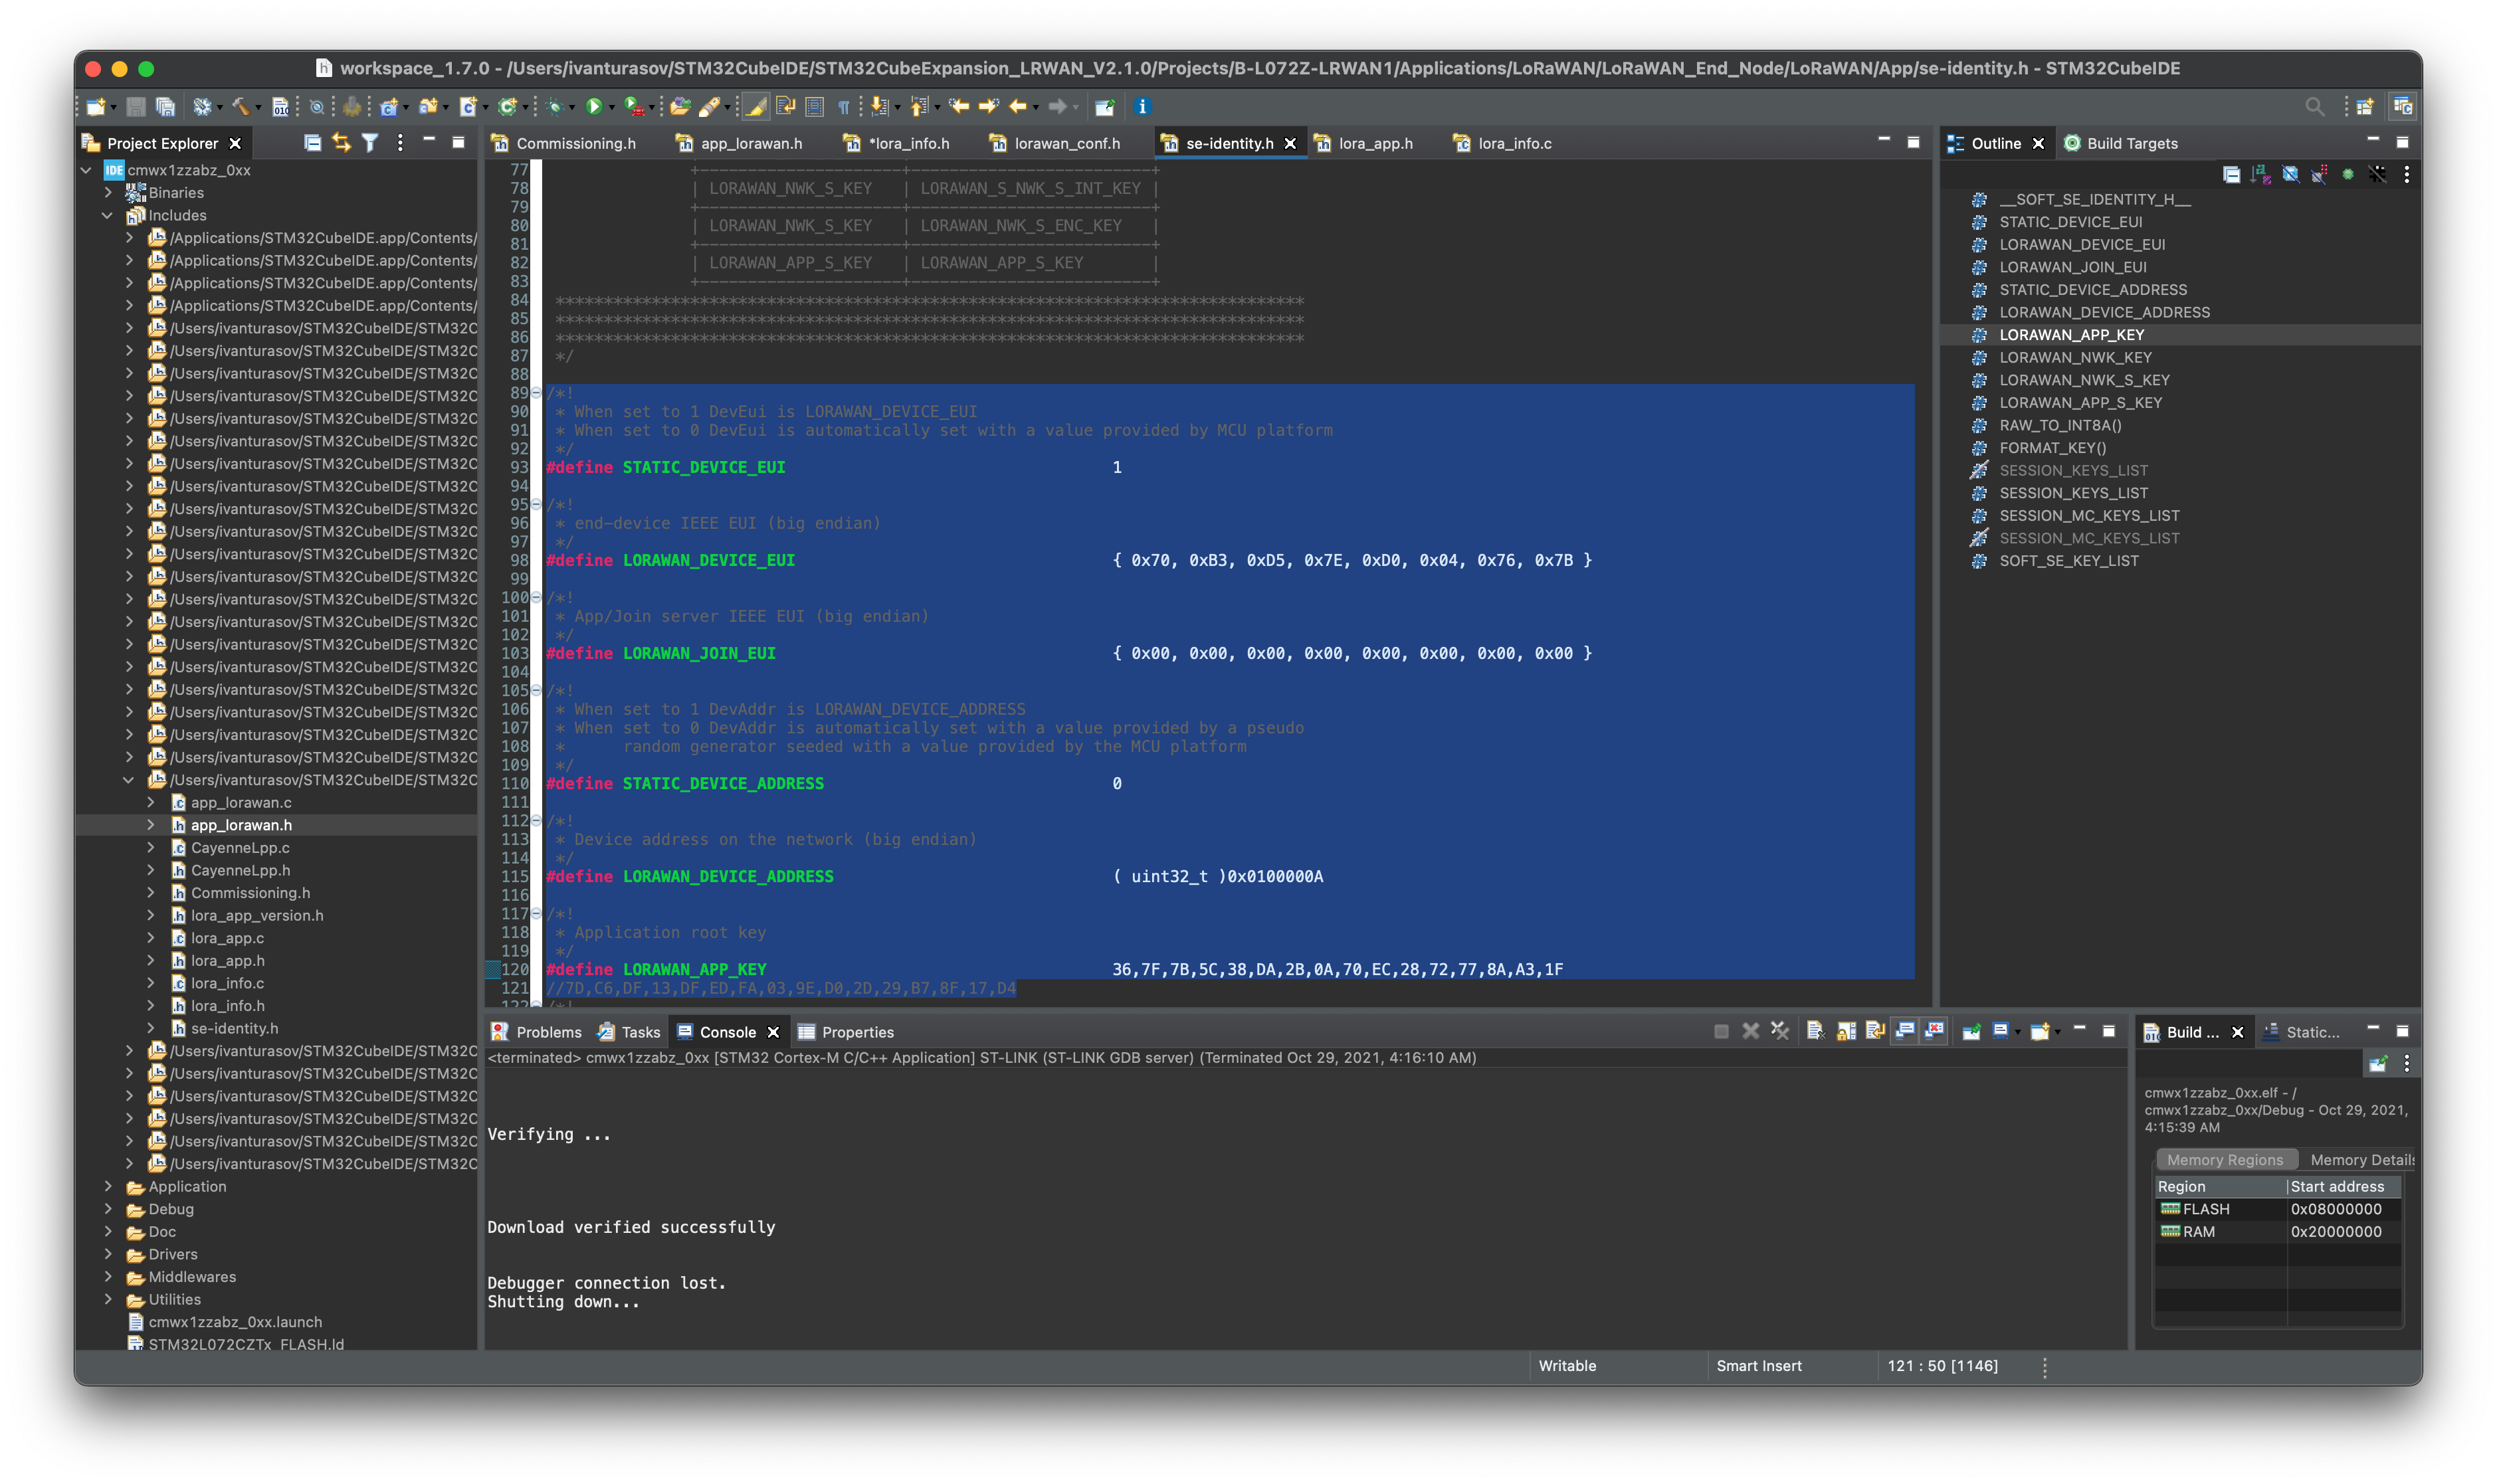Switch to lorawan_conf.h editor tab
The width and height of the screenshot is (2497, 1484).
click(1055, 144)
